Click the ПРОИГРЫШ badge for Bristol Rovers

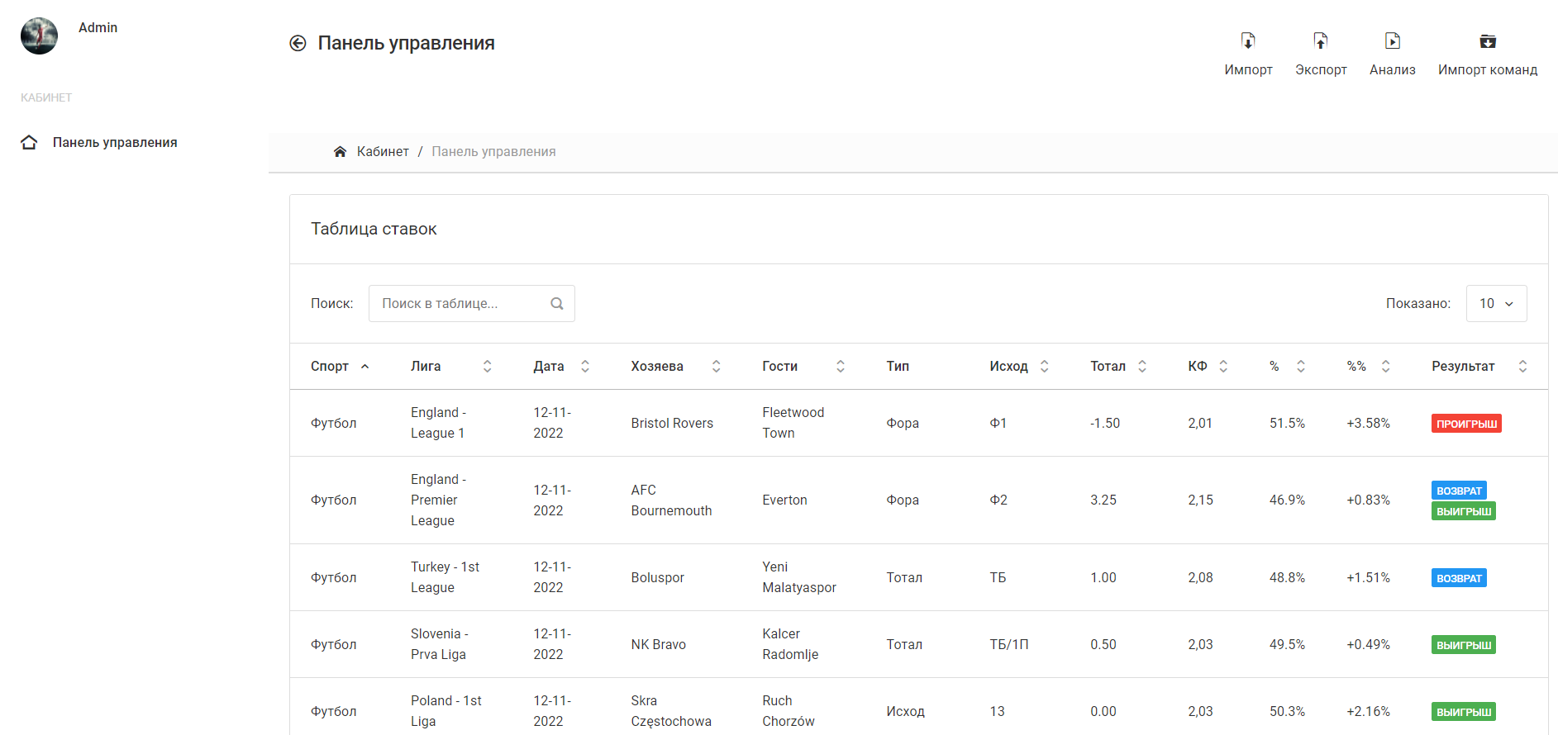pos(1466,424)
